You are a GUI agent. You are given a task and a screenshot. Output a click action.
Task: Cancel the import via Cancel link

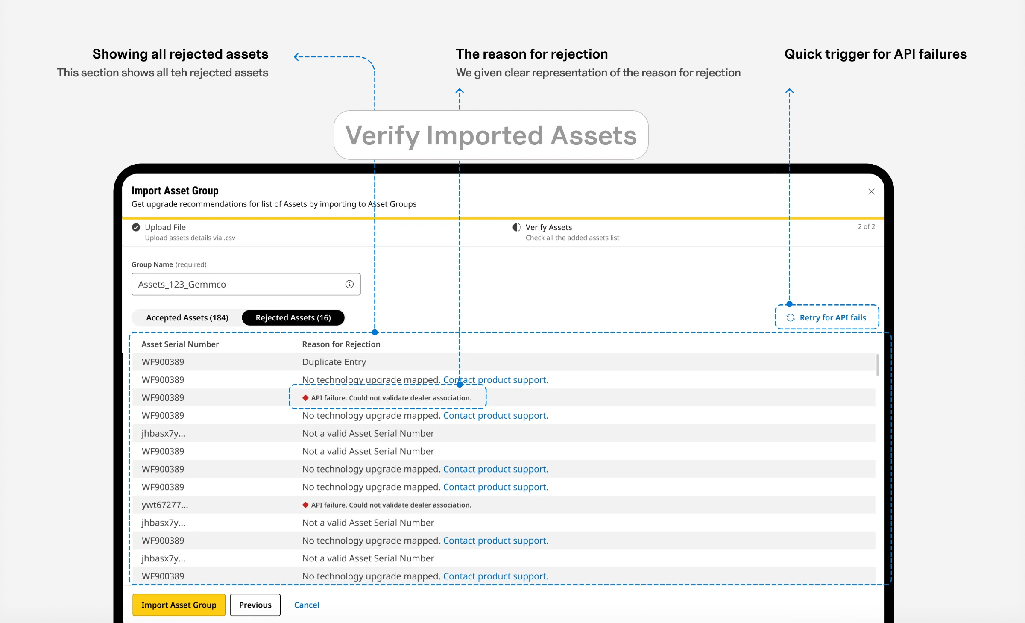coord(307,605)
